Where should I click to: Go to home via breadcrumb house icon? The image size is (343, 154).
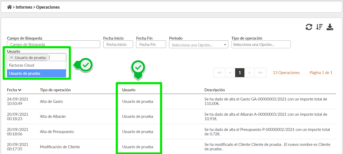click(9, 7)
